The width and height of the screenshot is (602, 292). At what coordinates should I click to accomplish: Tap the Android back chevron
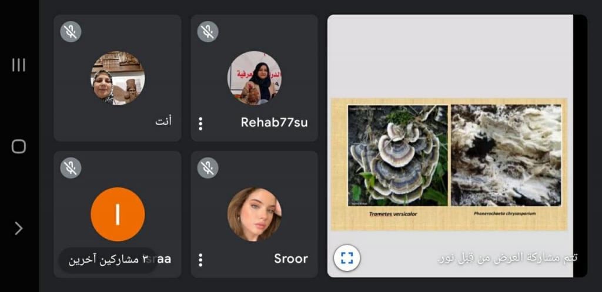tap(18, 229)
